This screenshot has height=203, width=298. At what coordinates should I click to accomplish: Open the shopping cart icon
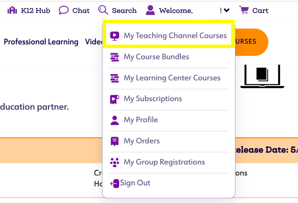tap(244, 10)
